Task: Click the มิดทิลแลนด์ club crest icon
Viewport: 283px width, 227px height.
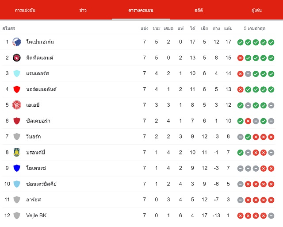Action: [x=17, y=58]
